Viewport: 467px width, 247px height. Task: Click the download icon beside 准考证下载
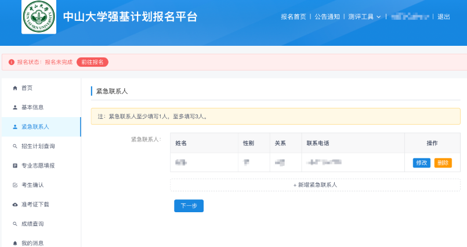coord(15,205)
